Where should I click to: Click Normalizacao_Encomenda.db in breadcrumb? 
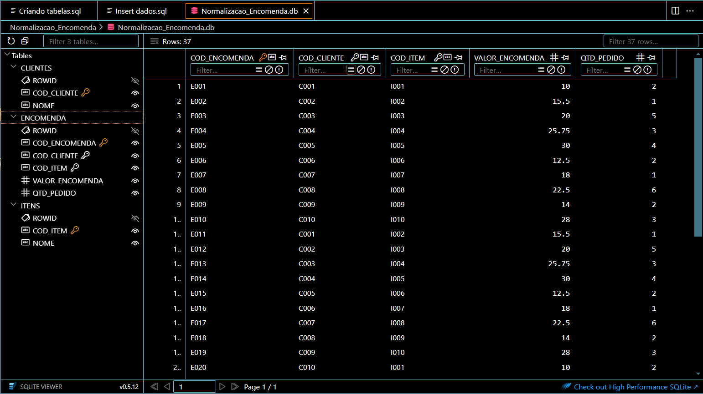click(166, 27)
